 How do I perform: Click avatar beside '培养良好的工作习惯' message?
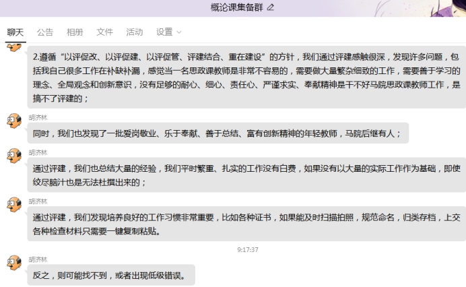click(x=13, y=205)
